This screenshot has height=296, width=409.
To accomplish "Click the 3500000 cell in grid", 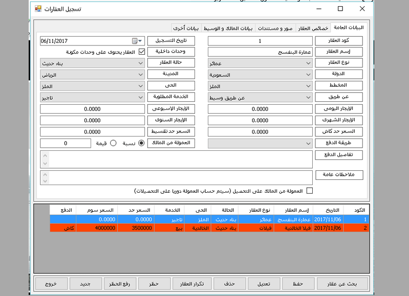I will (136, 228).
